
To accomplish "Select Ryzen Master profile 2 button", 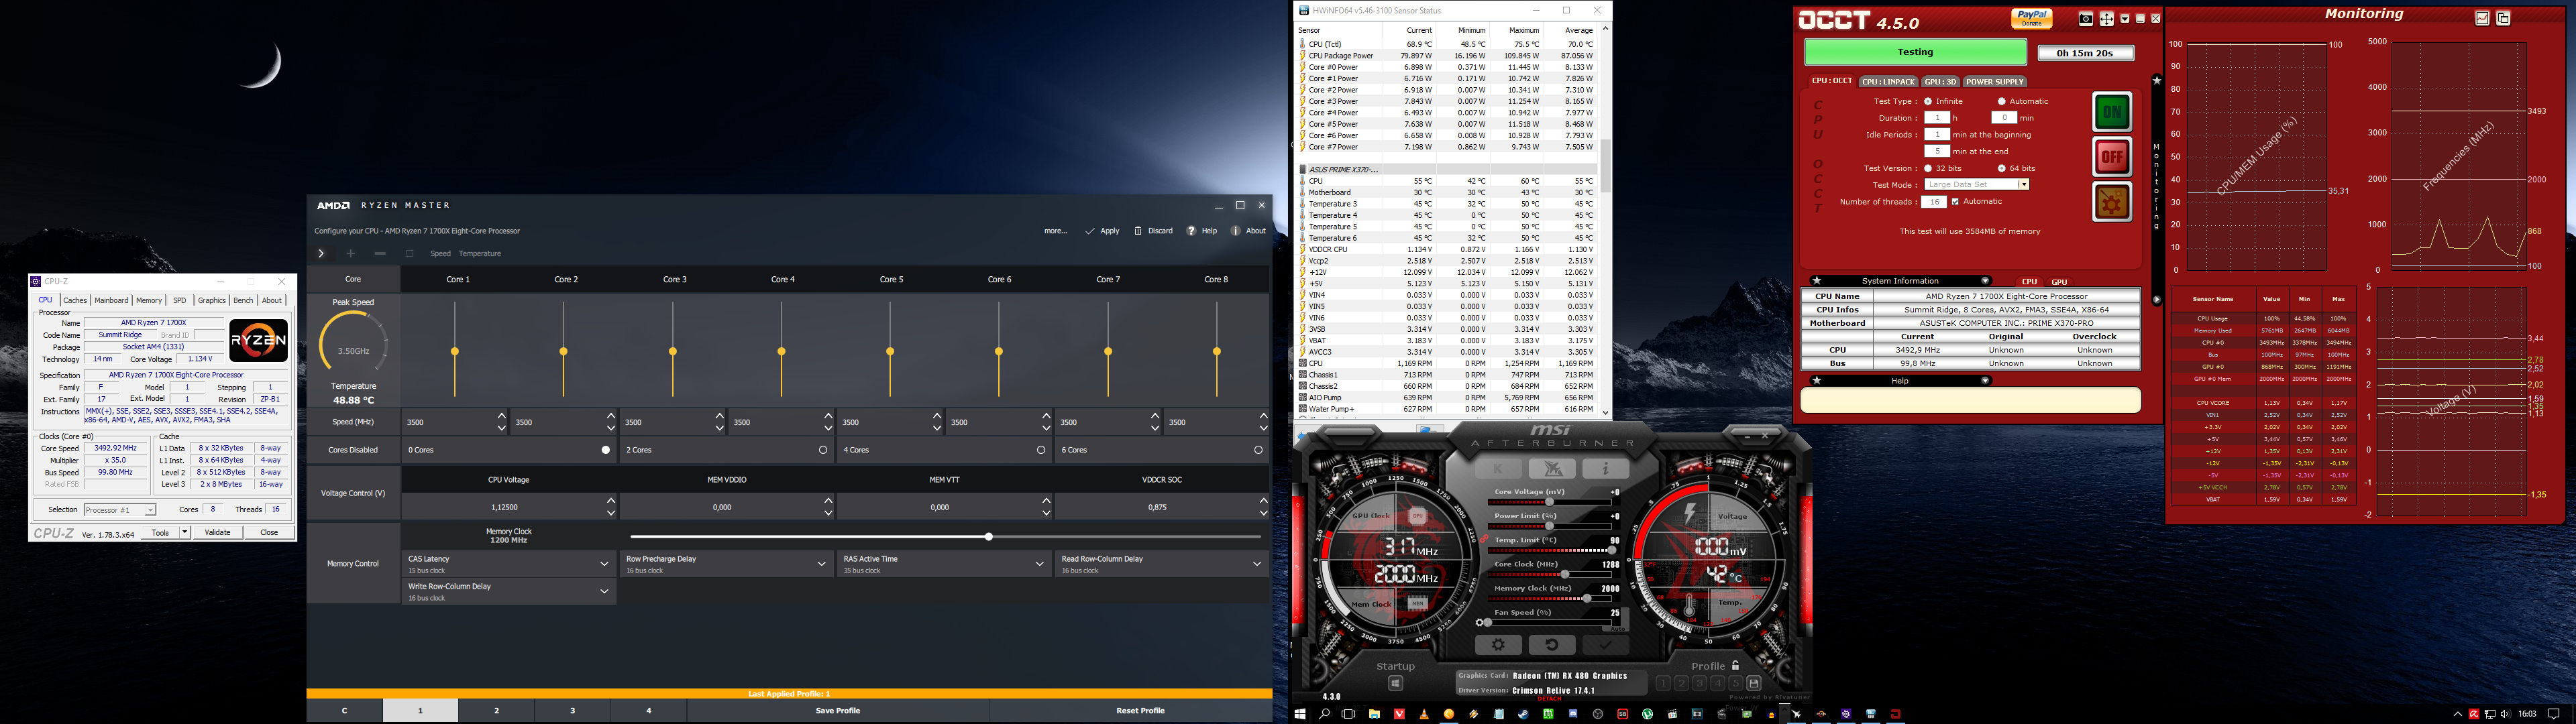I will 497,711.
